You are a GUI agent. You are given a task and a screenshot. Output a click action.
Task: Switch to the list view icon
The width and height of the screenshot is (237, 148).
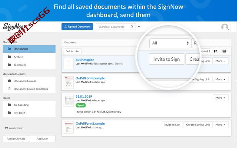click(224, 51)
